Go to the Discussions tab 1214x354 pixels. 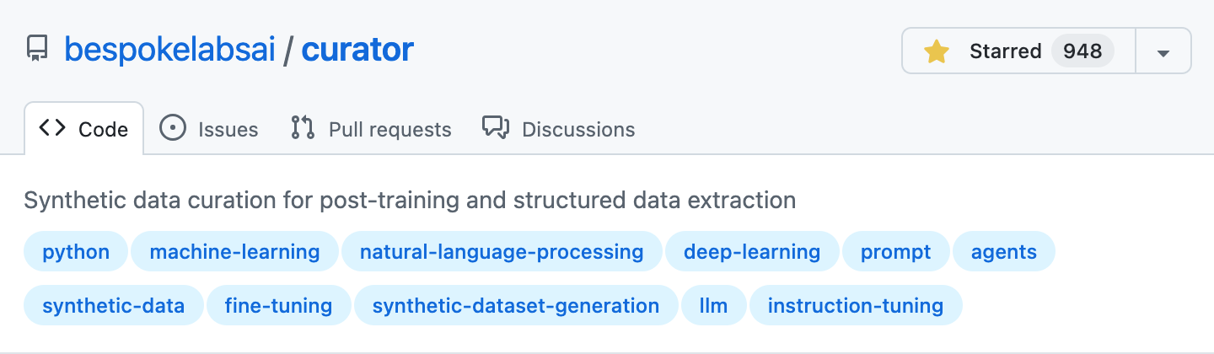pos(559,129)
